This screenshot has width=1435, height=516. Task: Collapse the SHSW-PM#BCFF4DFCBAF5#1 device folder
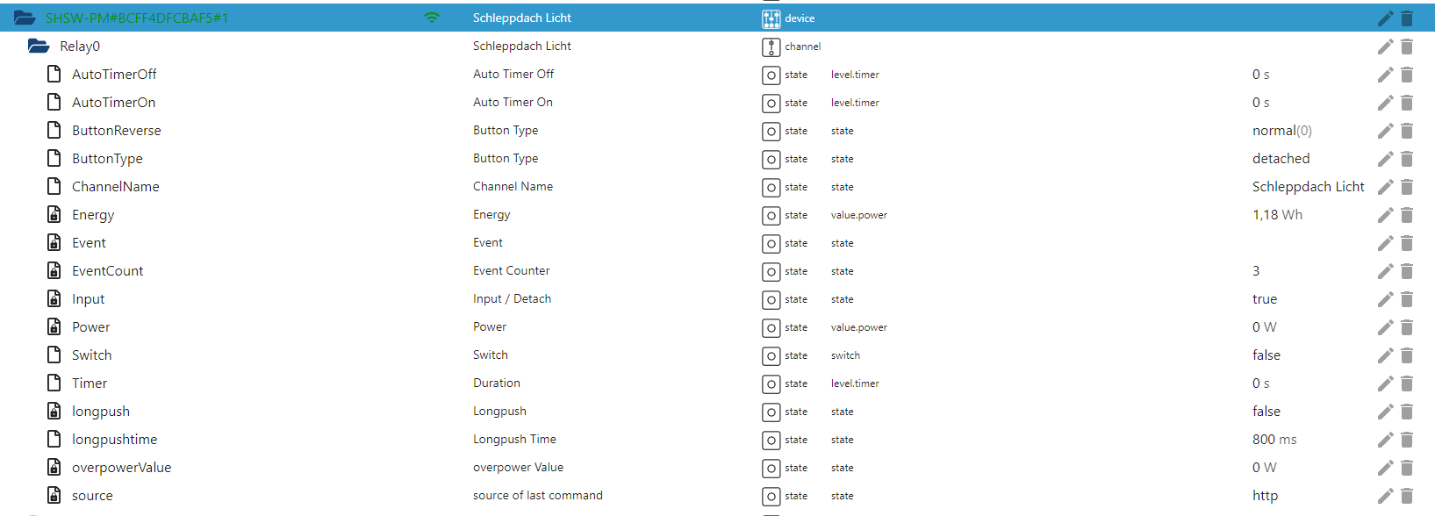[x=25, y=18]
